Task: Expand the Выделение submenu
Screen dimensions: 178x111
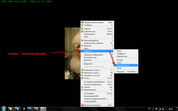Action: (x=97, y=64)
